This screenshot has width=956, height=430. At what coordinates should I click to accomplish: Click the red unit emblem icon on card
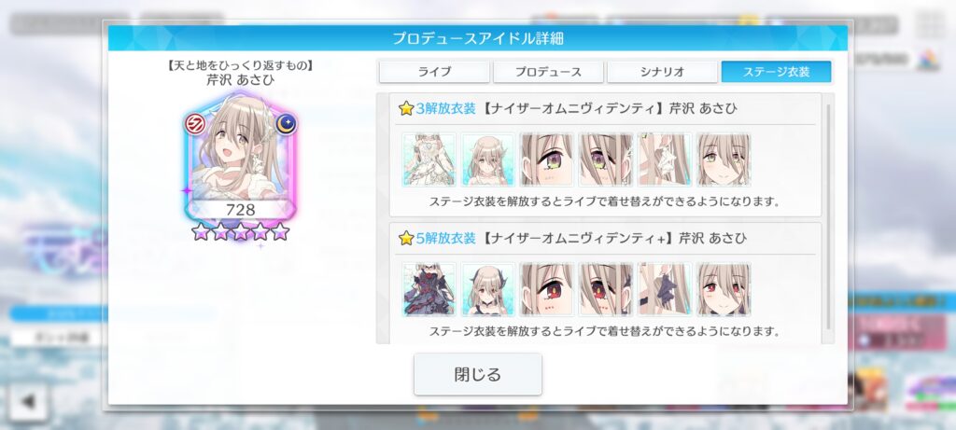coord(195,124)
